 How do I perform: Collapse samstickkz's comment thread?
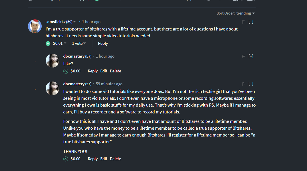click(251, 22)
